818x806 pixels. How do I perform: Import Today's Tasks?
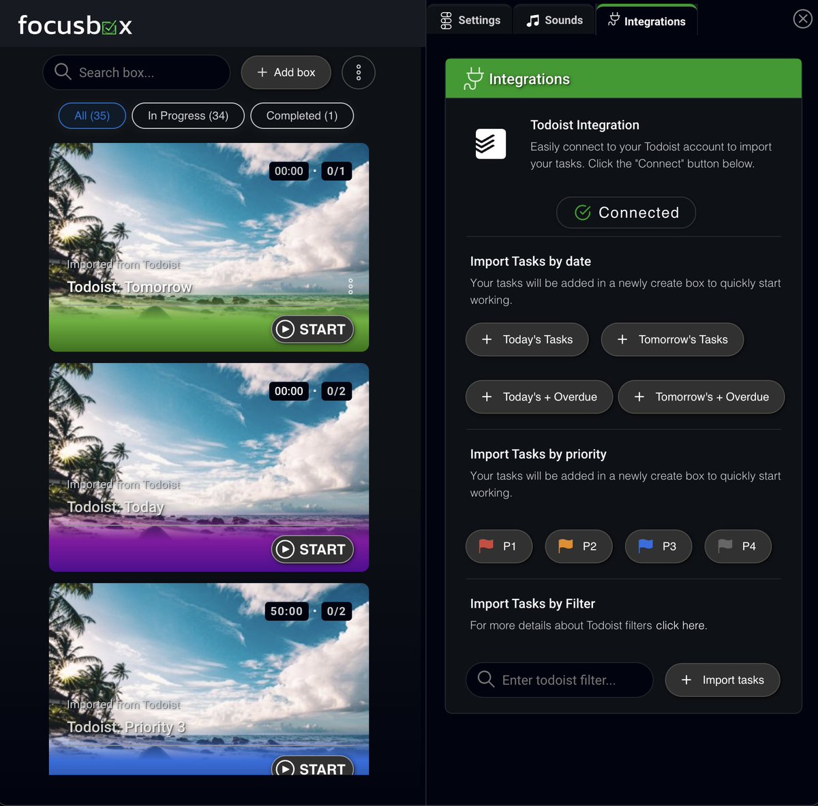pyautogui.click(x=527, y=339)
